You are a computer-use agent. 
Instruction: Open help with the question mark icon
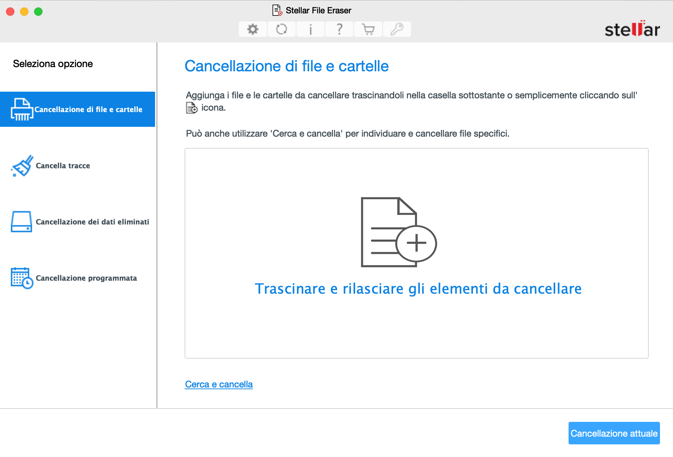click(339, 29)
